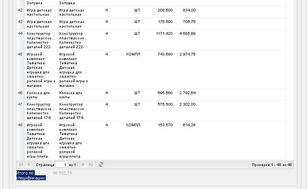Select row number 45
Viewport: 307px width, 189px height.
click(20, 54)
